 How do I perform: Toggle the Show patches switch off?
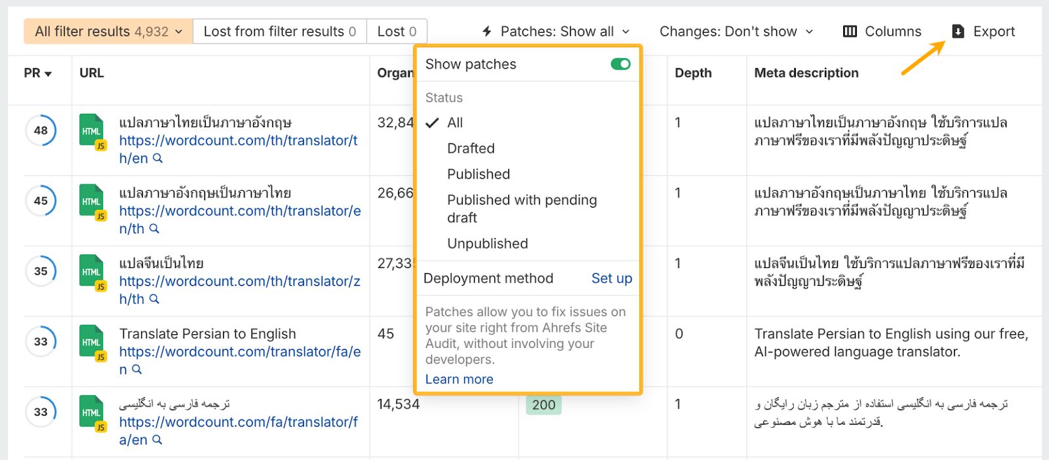point(620,64)
